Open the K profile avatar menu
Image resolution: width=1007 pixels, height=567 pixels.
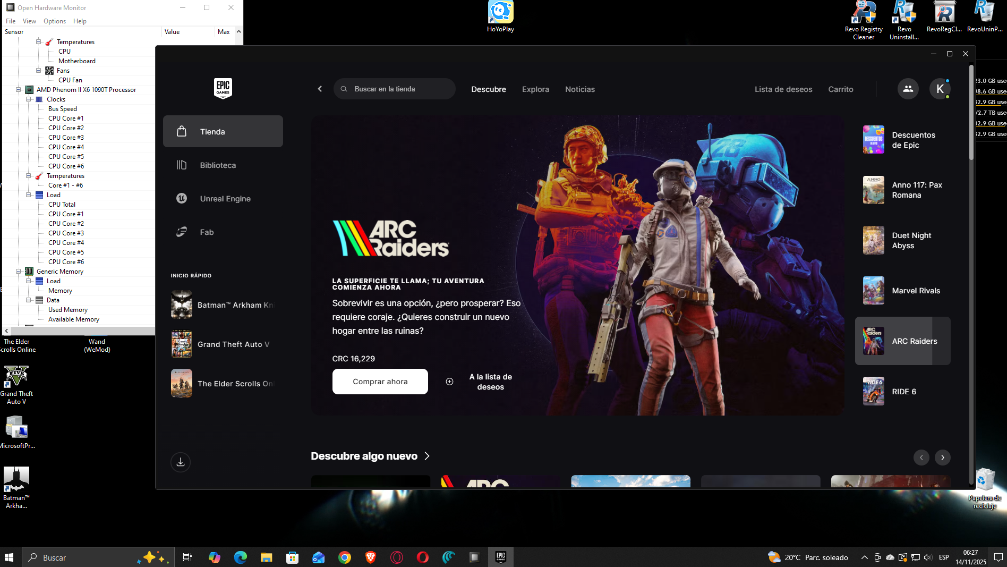pos(940,89)
